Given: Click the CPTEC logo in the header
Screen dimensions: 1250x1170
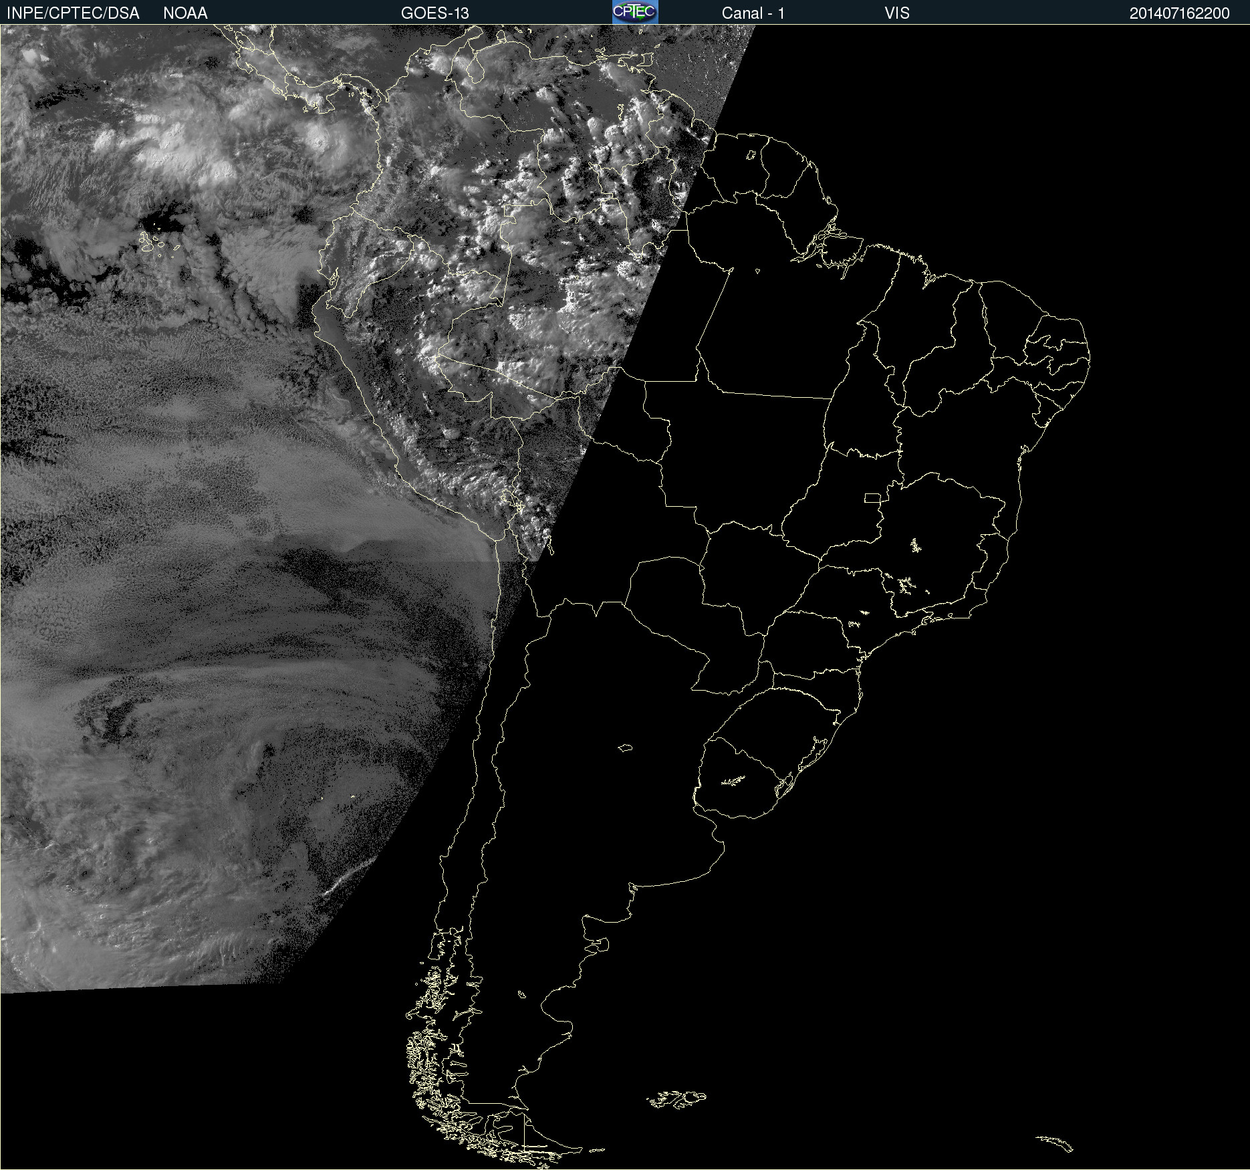Looking at the screenshot, I should coord(635,12).
